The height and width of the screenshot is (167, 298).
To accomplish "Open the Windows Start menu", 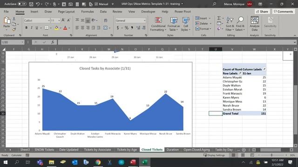I will (6, 162).
